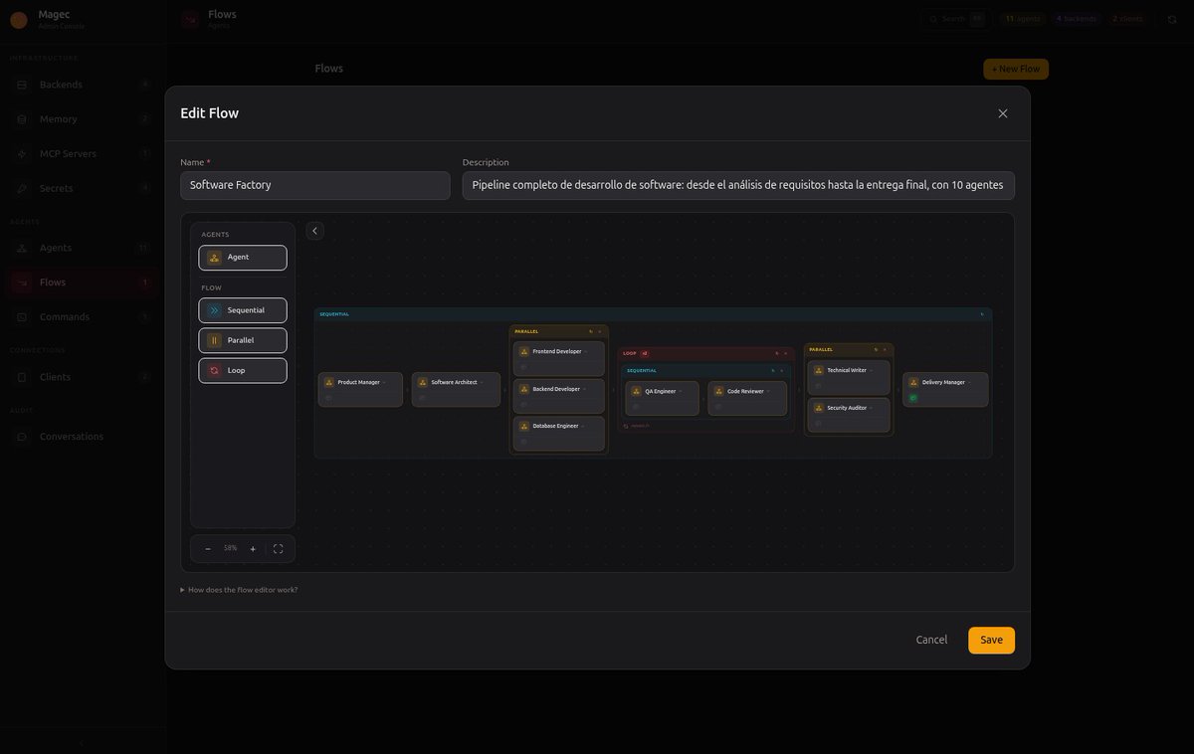Click the minus zoom-out icon
The image size is (1194, 754).
(x=208, y=549)
